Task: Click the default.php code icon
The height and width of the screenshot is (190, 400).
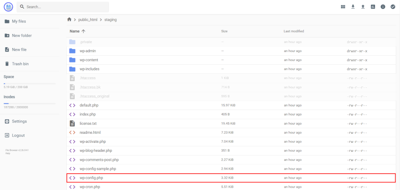Action: click(x=72, y=105)
